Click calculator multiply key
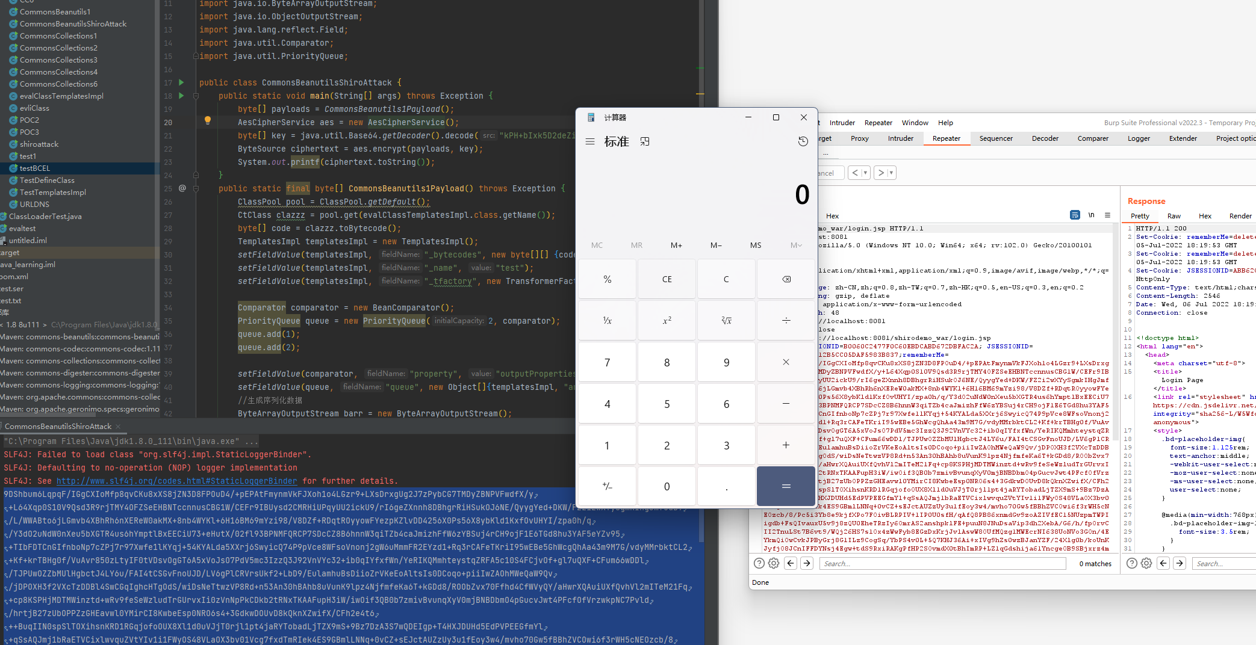Viewport: 1256px width, 645px height. pos(786,362)
